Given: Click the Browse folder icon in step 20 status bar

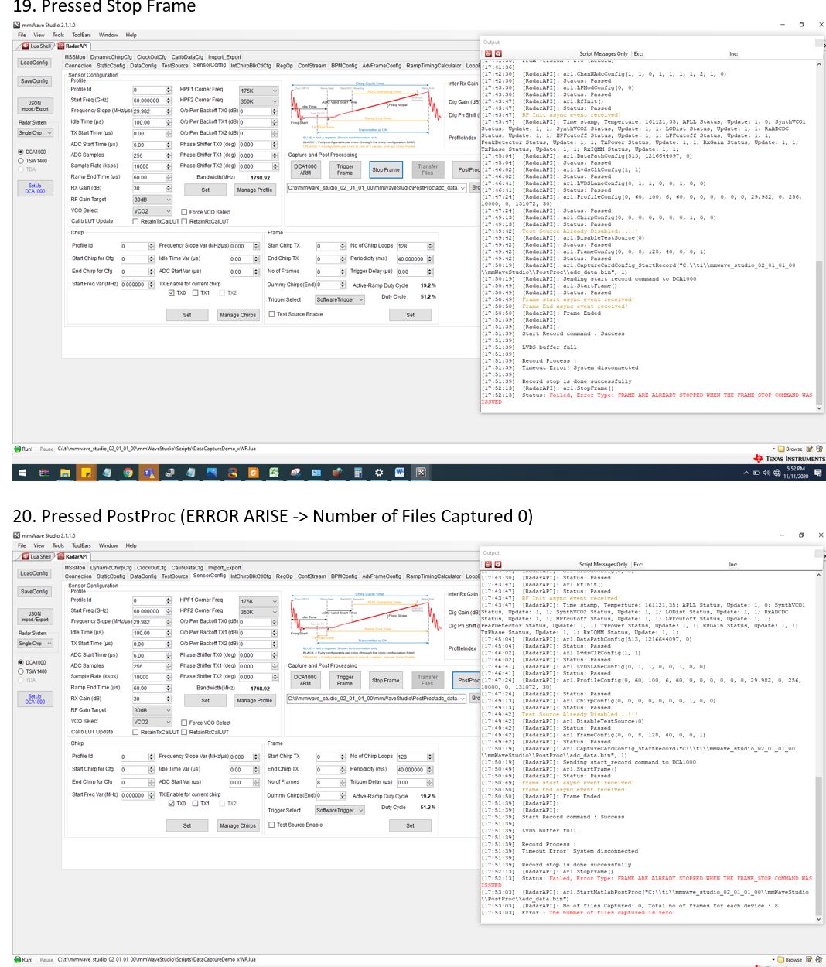Looking at the screenshot, I should click(x=781, y=959).
